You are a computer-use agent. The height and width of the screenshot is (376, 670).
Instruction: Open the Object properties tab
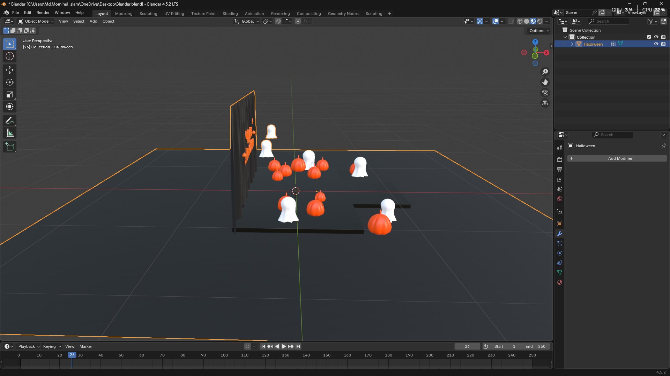[560, 224]
